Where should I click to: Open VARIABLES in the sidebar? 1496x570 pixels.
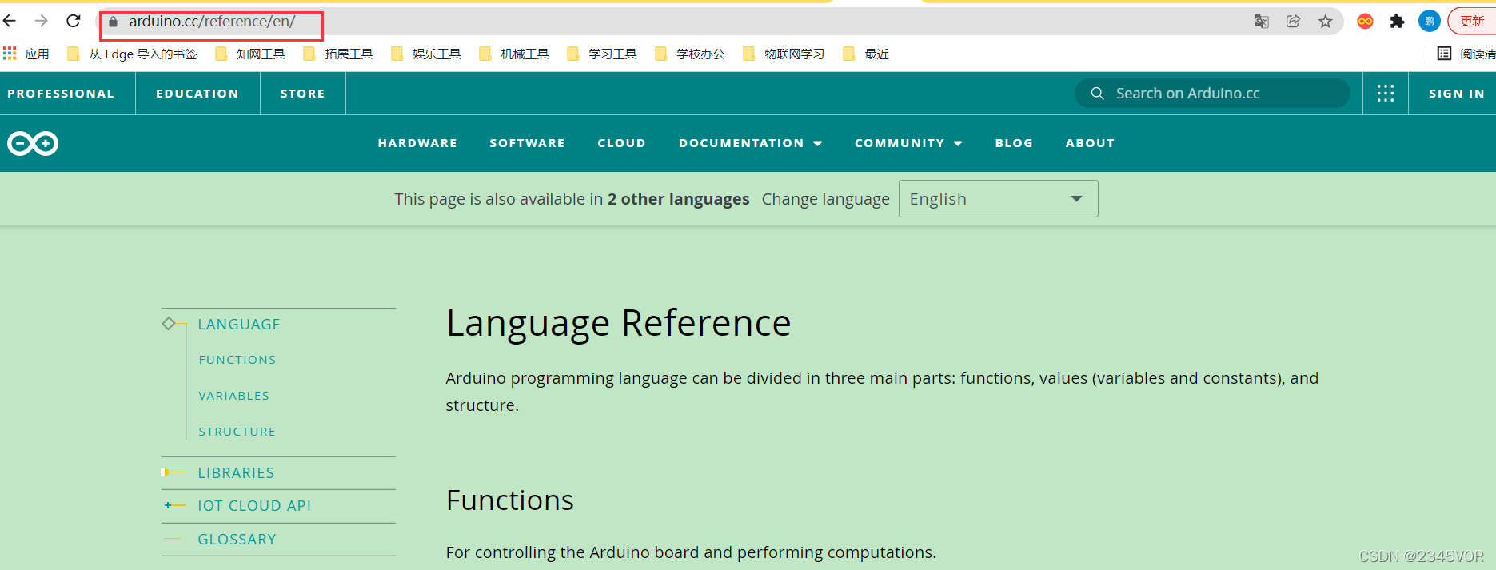point(234,396)
